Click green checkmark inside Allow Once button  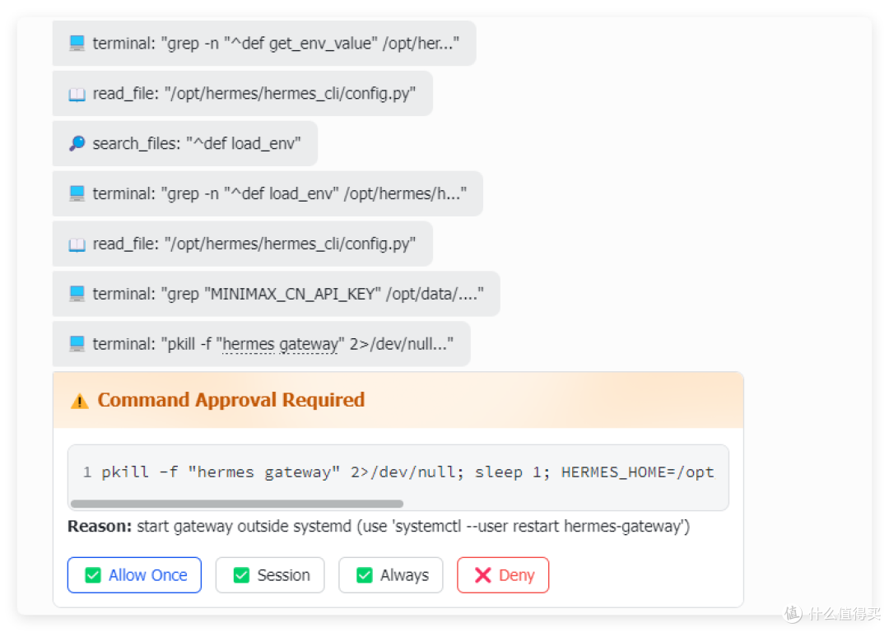93,575
